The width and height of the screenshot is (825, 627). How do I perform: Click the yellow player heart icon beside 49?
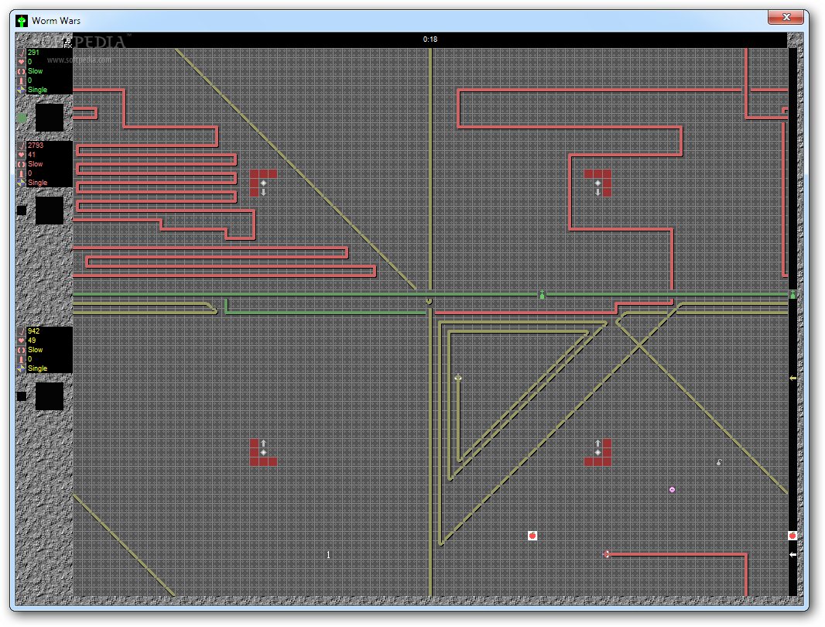tap(22, 341)
